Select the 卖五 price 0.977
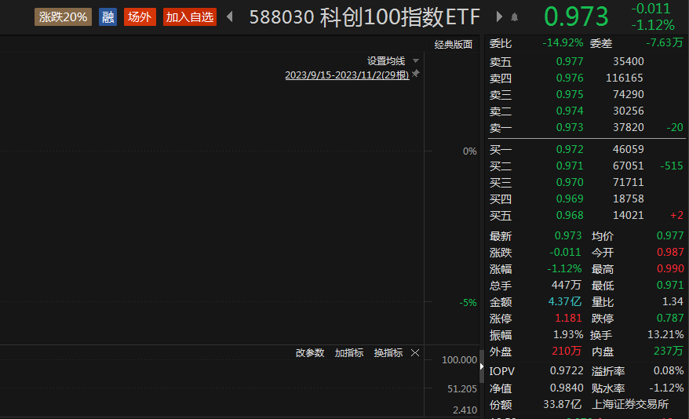The image size is (689, 419). (570, 61)
